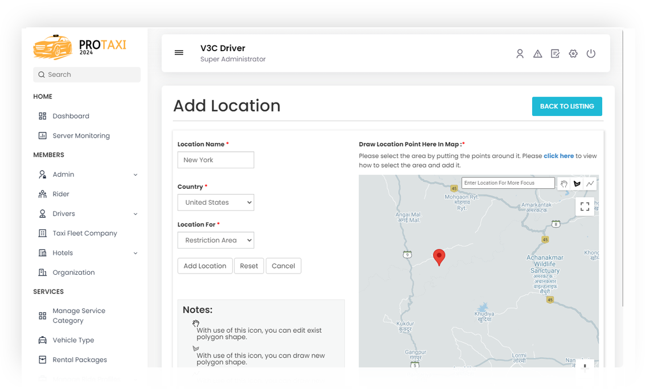
Task: Follow the 'click here' help link
Action: click(x=559, y=156)
